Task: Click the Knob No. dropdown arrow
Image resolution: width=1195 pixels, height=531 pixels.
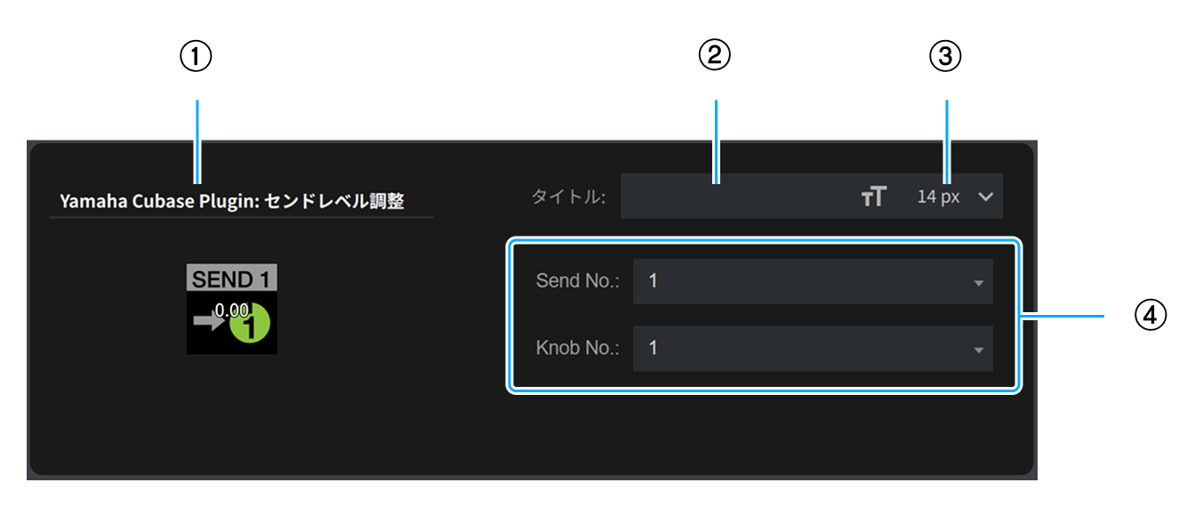Action: 978,350
